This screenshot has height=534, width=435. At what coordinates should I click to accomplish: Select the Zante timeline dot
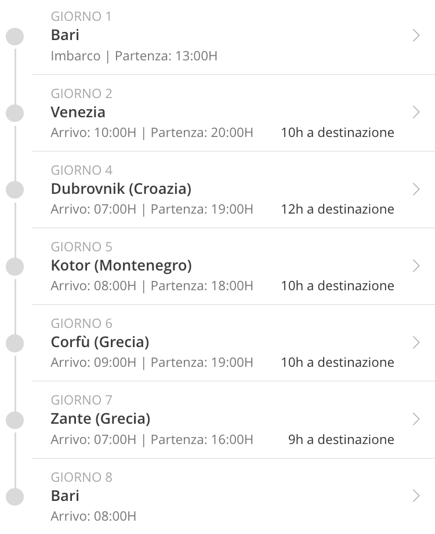click(15, 420)
